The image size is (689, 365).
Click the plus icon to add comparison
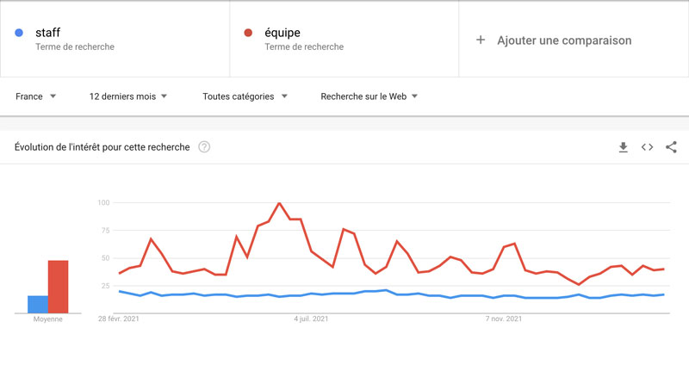point(481,40)
